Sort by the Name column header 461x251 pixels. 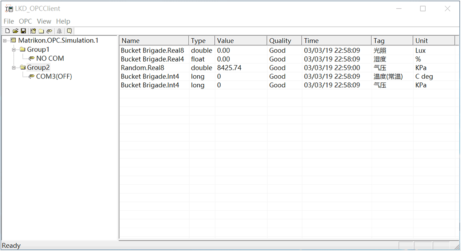coord(154,40)
